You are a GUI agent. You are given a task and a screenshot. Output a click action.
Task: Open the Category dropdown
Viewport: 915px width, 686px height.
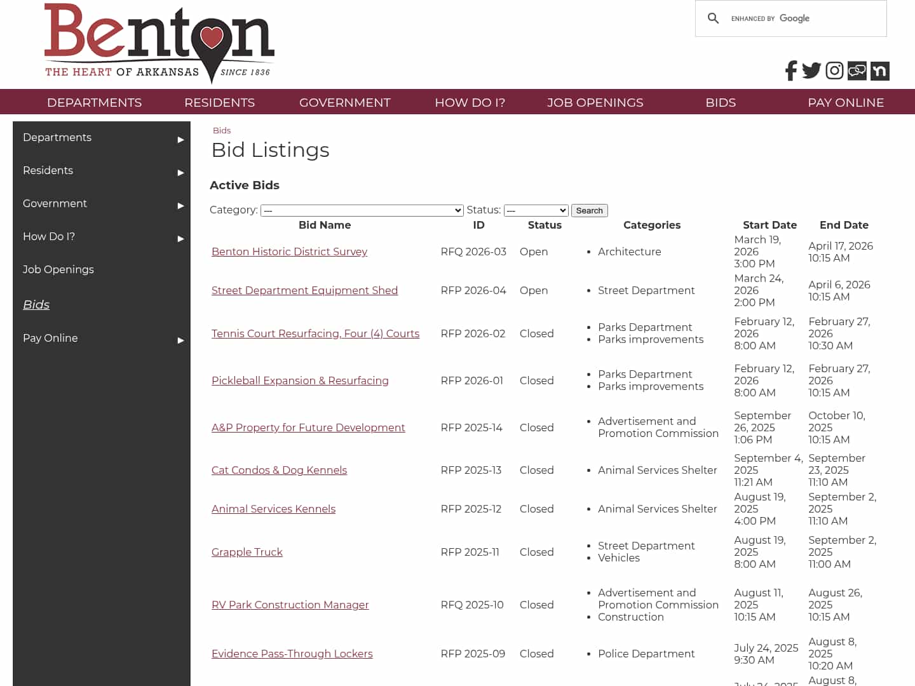point(362,210)
